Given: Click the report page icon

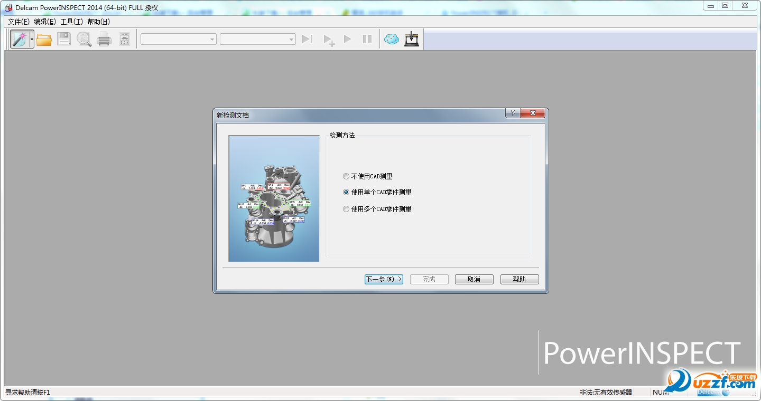Looking at the screenshot, I should click(124, 39).
